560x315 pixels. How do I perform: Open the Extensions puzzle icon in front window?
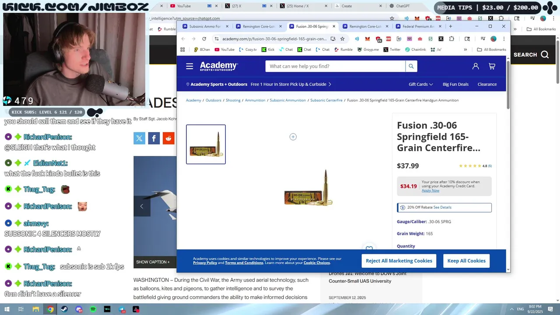click(x=451, y=38)
